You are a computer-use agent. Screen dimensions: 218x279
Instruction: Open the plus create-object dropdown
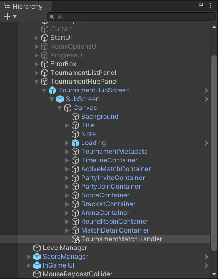pos(10,16)
